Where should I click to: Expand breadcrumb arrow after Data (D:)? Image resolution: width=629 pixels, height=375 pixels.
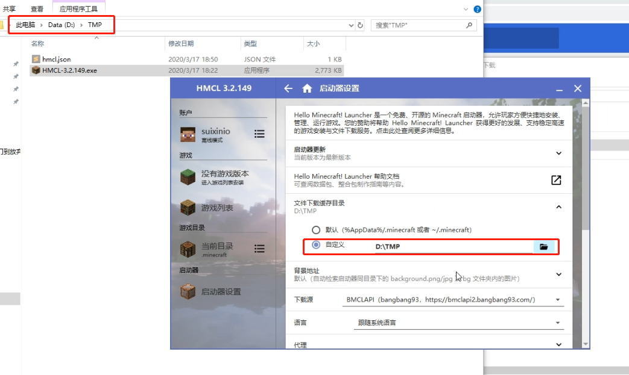point(81,25)
